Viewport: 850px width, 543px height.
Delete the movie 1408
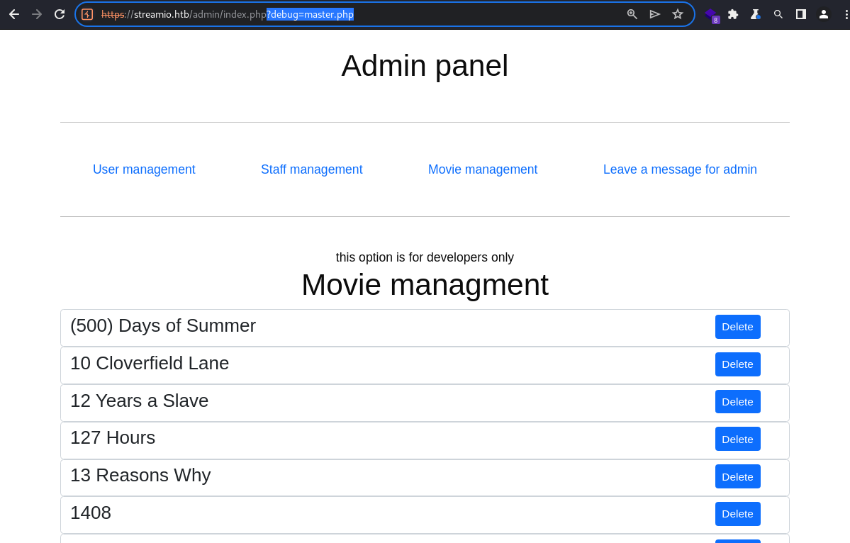(737, 514)
